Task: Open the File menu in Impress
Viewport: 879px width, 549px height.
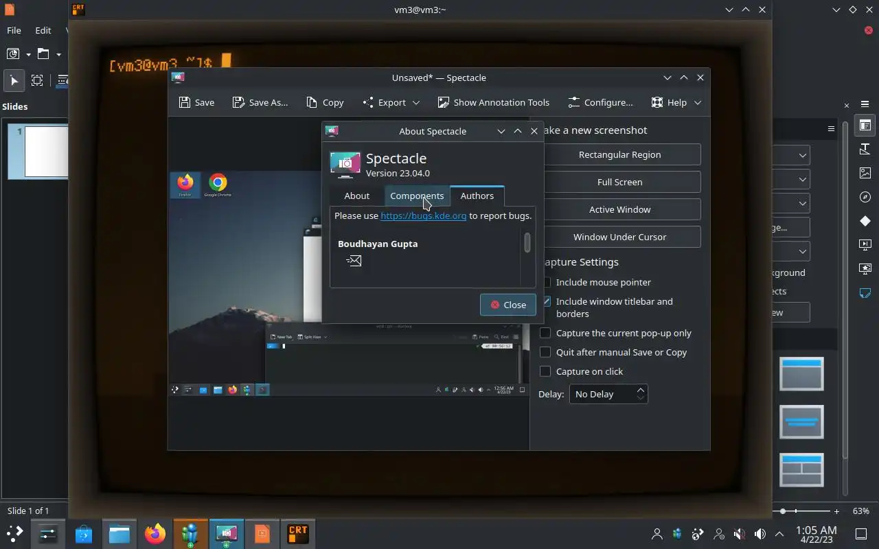Action: tap(14, 30)
